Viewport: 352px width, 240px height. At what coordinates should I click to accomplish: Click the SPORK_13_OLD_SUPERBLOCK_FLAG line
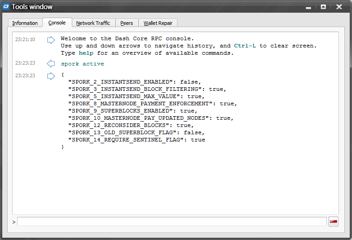pyautogui.click(x=136, y=132)
